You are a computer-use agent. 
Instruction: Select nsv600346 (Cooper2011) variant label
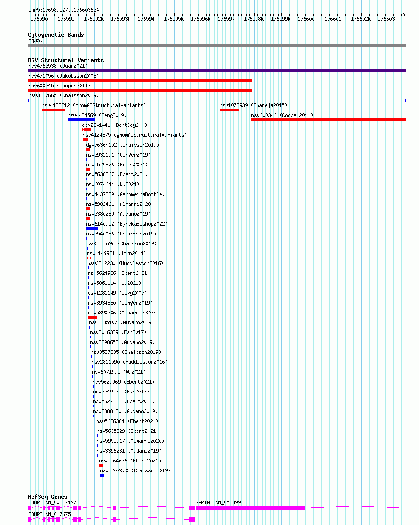(x=282, y=115)
